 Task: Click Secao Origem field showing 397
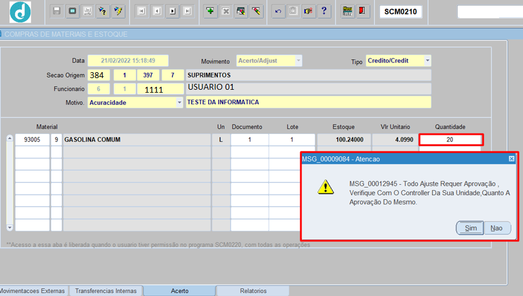tap(148, 75)
